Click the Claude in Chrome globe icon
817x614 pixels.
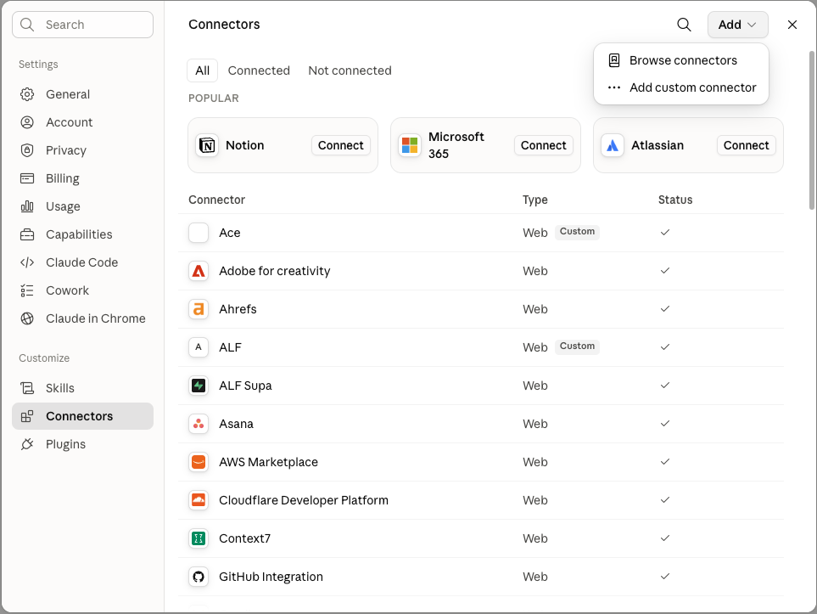tap(27, 318)
